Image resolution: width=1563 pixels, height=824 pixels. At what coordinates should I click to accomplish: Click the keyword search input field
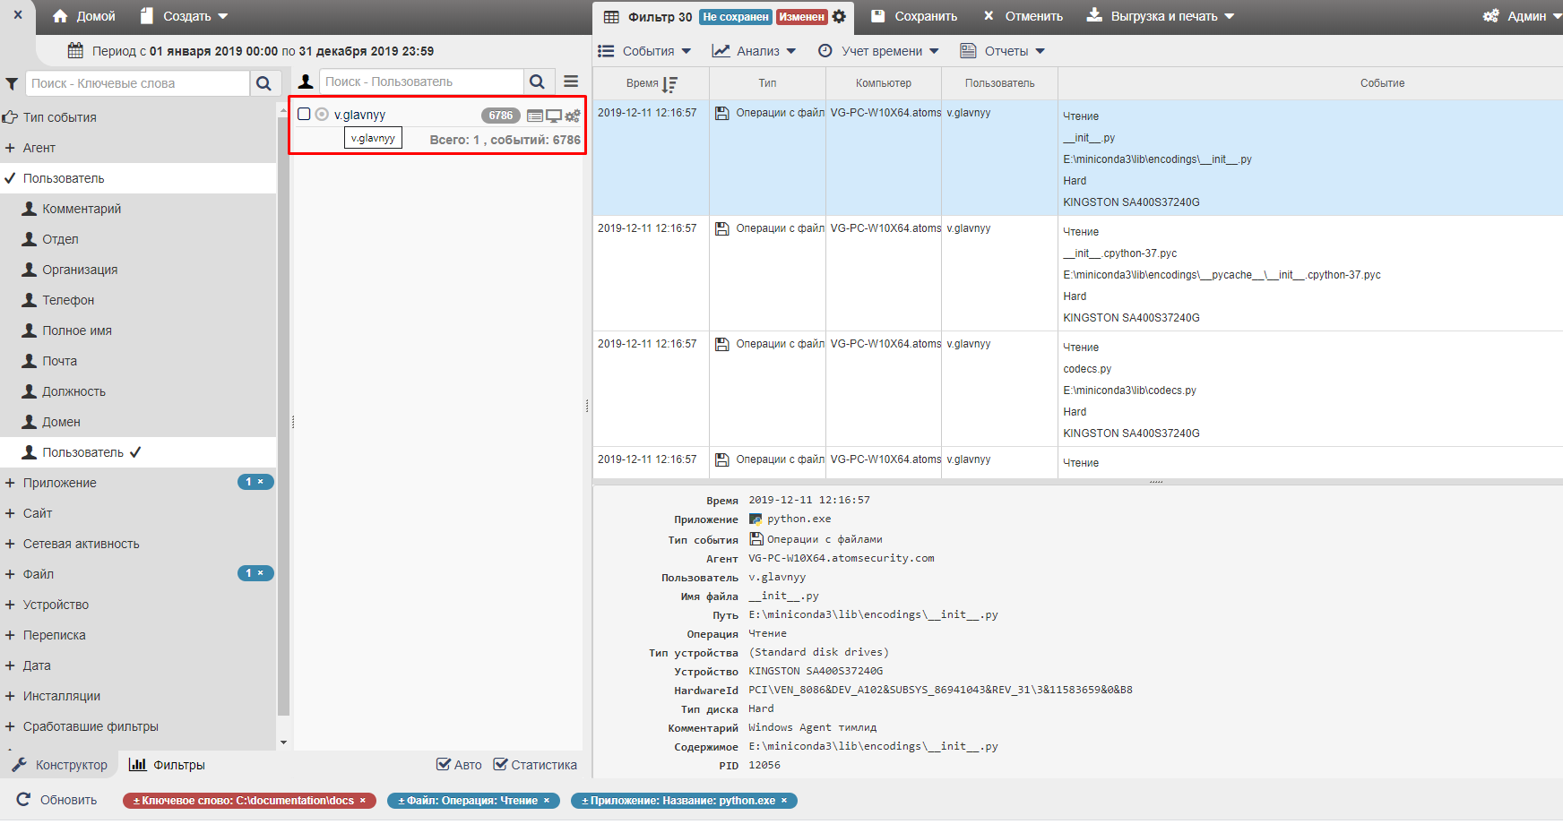click(x=137, y=83)
